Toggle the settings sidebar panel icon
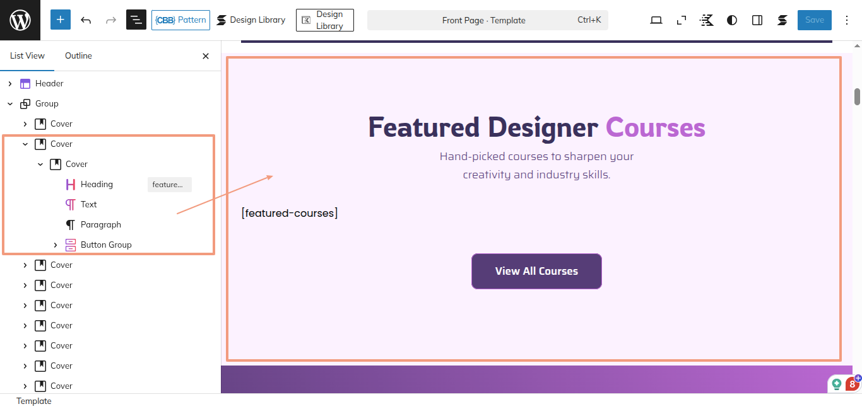The height and width of the screenshot is (409, 862). [757, 20]
